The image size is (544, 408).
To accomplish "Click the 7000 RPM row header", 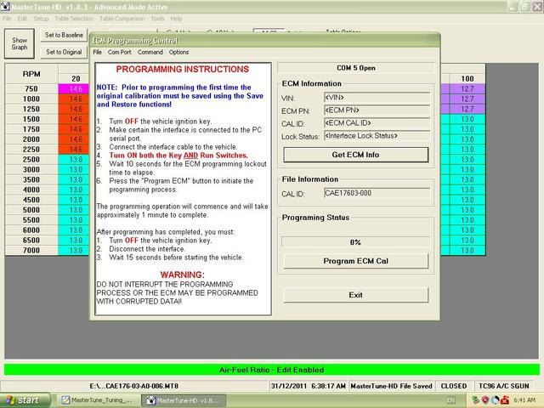I will point(31,250).
